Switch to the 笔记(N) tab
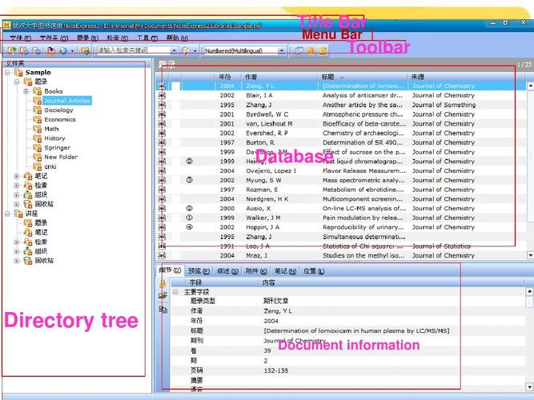 (285, 271)
